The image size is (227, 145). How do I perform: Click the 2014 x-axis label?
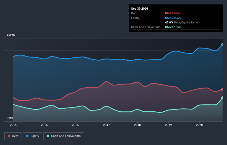[x=13, y=125]
